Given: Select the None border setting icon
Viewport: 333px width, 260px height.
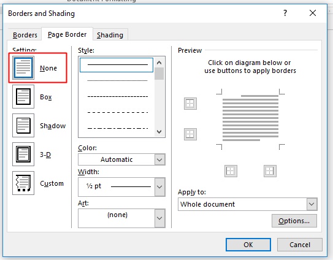Looking at the screenshot, I should [23, 68].
